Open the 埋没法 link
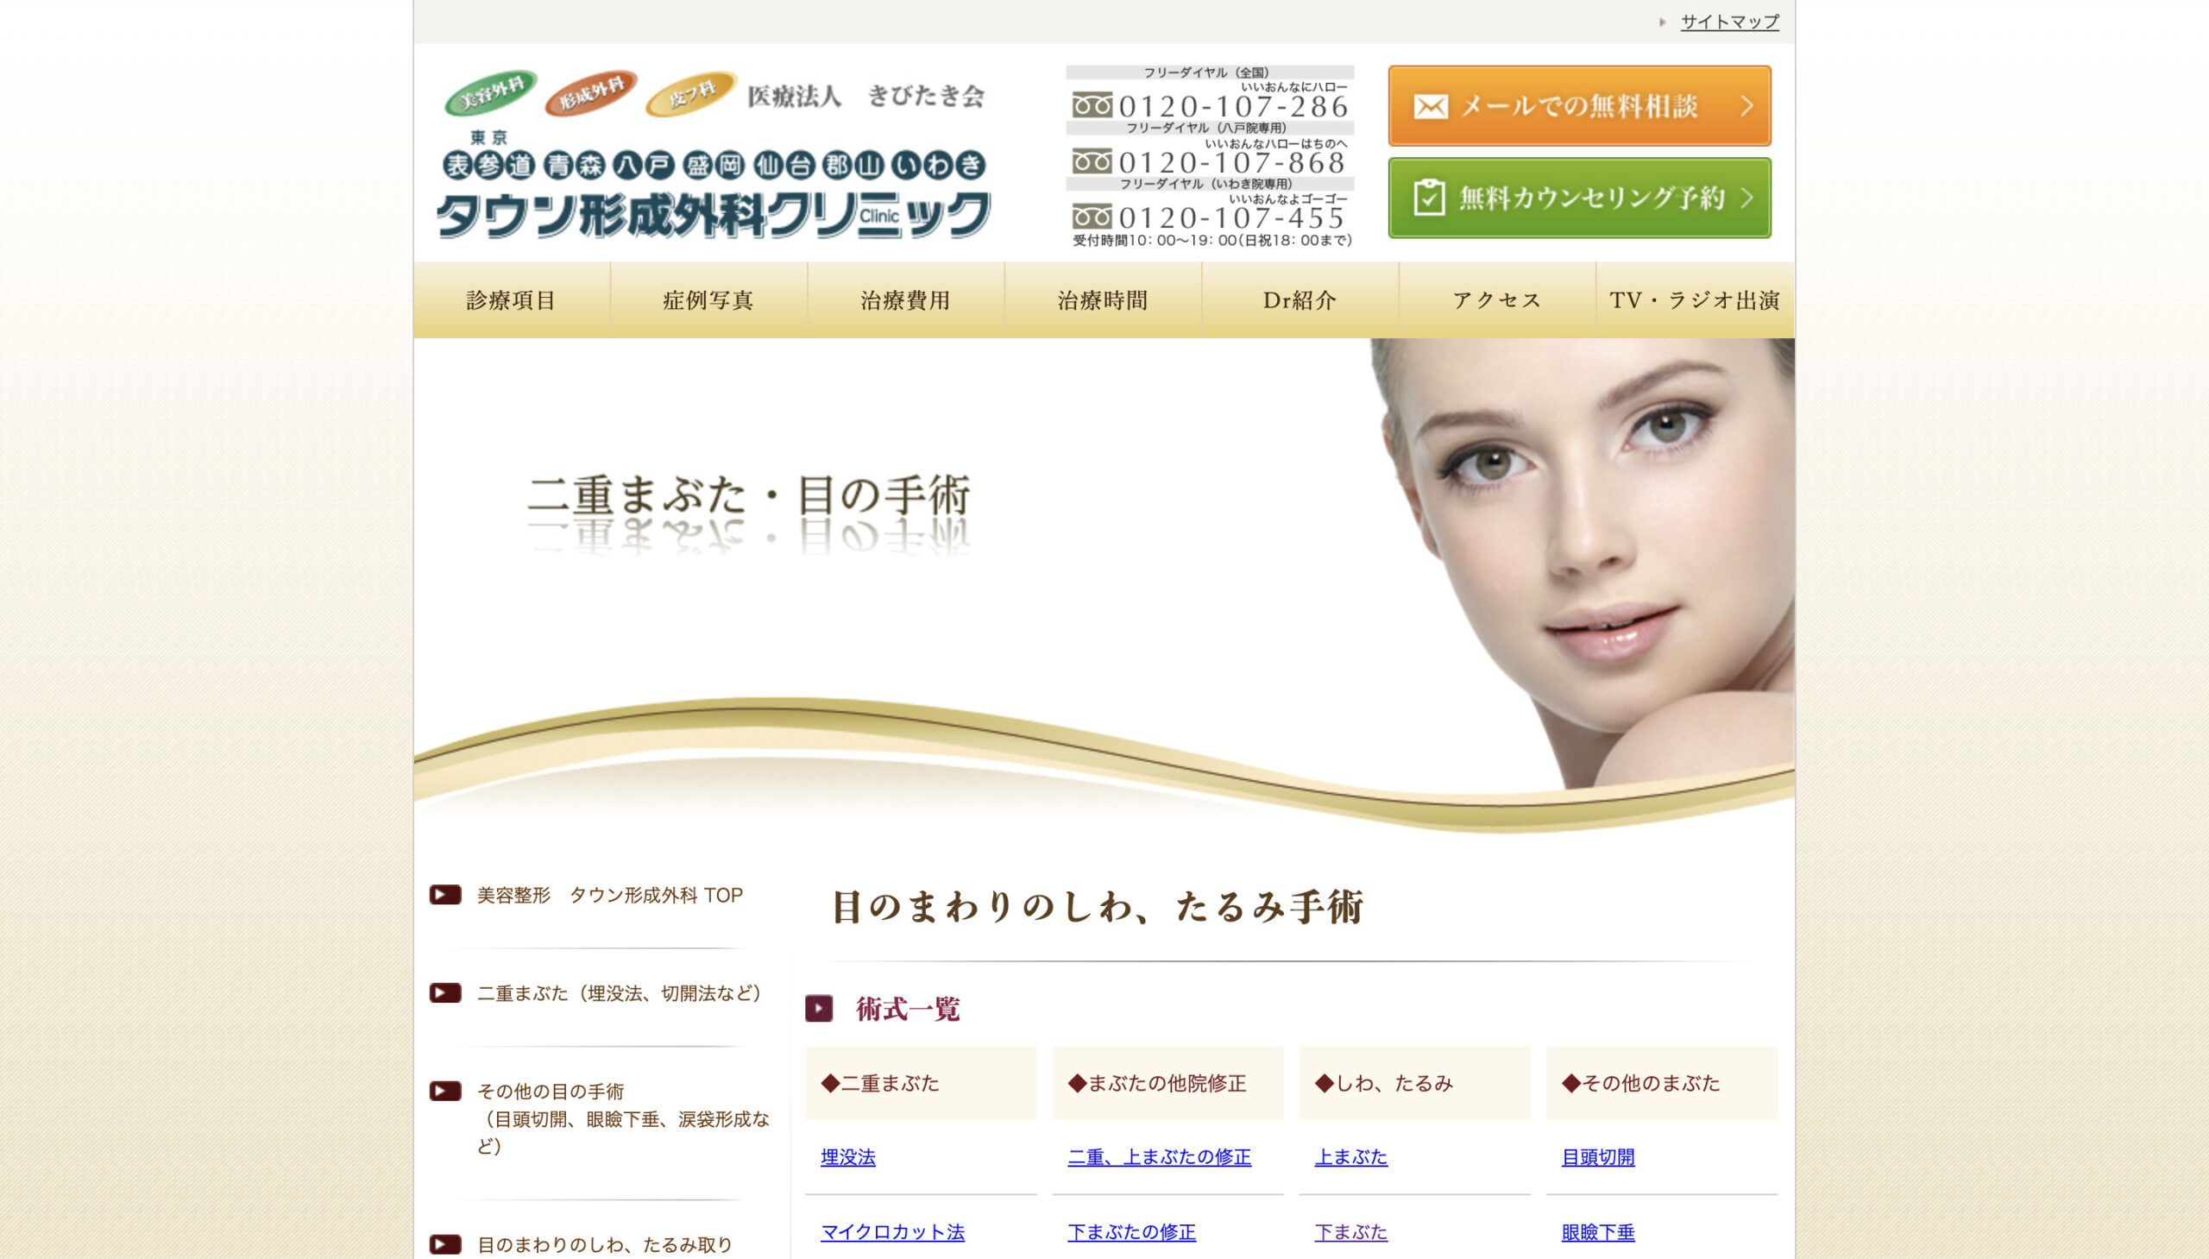Viewport: 2209px width, 1259px height. 847,1157
